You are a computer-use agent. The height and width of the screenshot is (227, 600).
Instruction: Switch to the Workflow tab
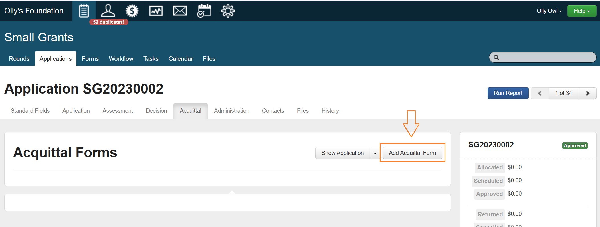(121, 59)
